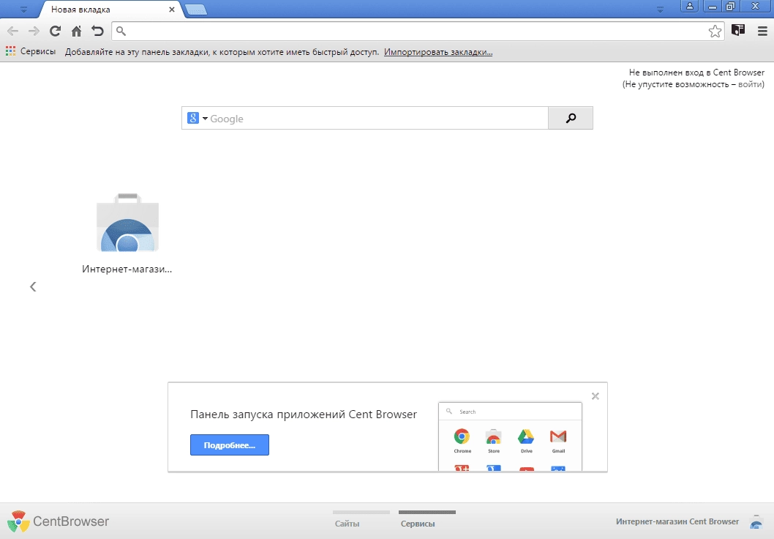Click the Импортировать закладки link
The height and width of the screenshot is (539, 774).
tap(438, 52)
